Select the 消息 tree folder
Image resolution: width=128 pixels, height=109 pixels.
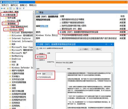pyautogui.click(x=14, y=88)
